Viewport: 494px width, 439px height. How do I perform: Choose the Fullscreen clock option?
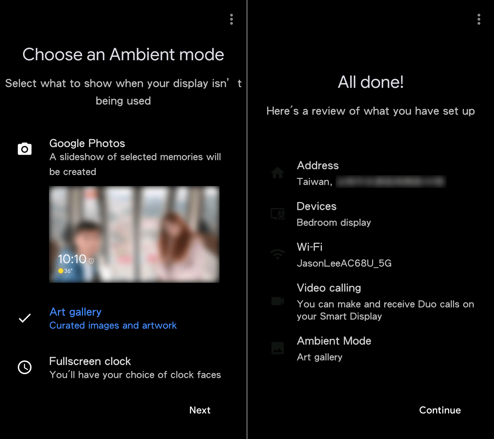(123, 368)
